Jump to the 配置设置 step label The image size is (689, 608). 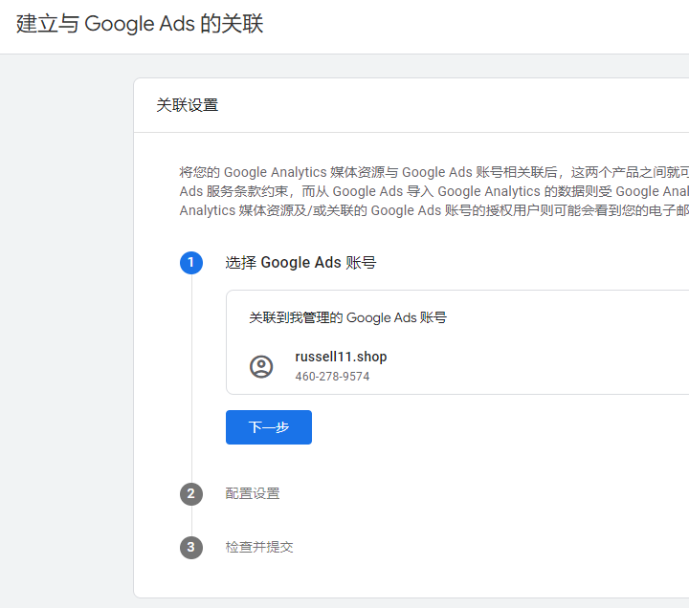253,493
